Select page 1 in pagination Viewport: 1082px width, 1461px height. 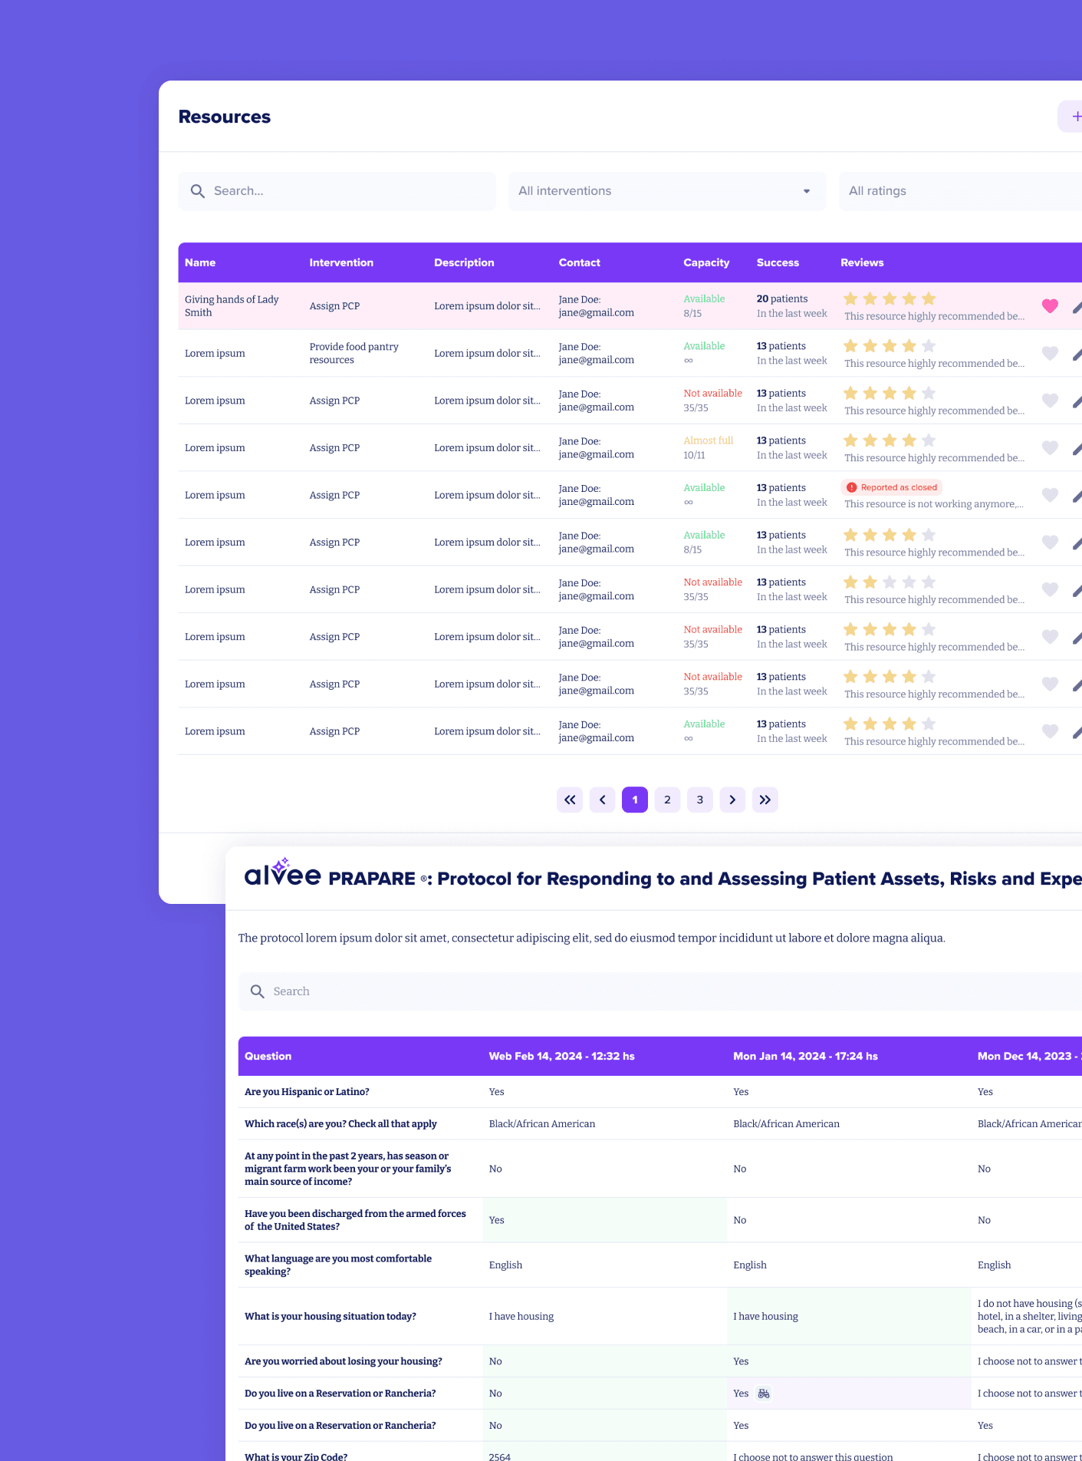pos(635,800)
